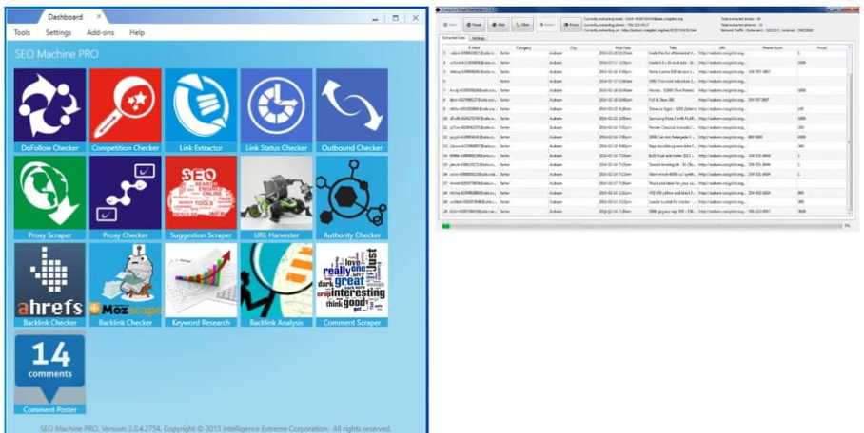
Task: Open the Add-ons menu
Action: [100, 32]
